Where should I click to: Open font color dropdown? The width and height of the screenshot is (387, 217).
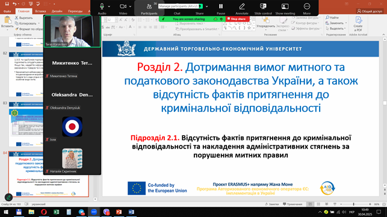click(x=134, y=27)
